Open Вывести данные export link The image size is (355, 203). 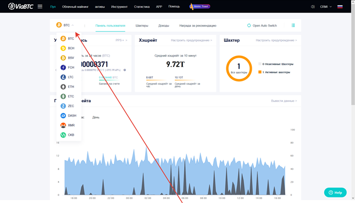tap(284, 101)
